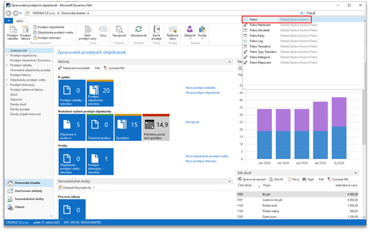This screenshot has height=232, width=370.
Task: Create a new Prodejní faktura from ribbon
Action: pyautogui.click(x=25, y=32)
